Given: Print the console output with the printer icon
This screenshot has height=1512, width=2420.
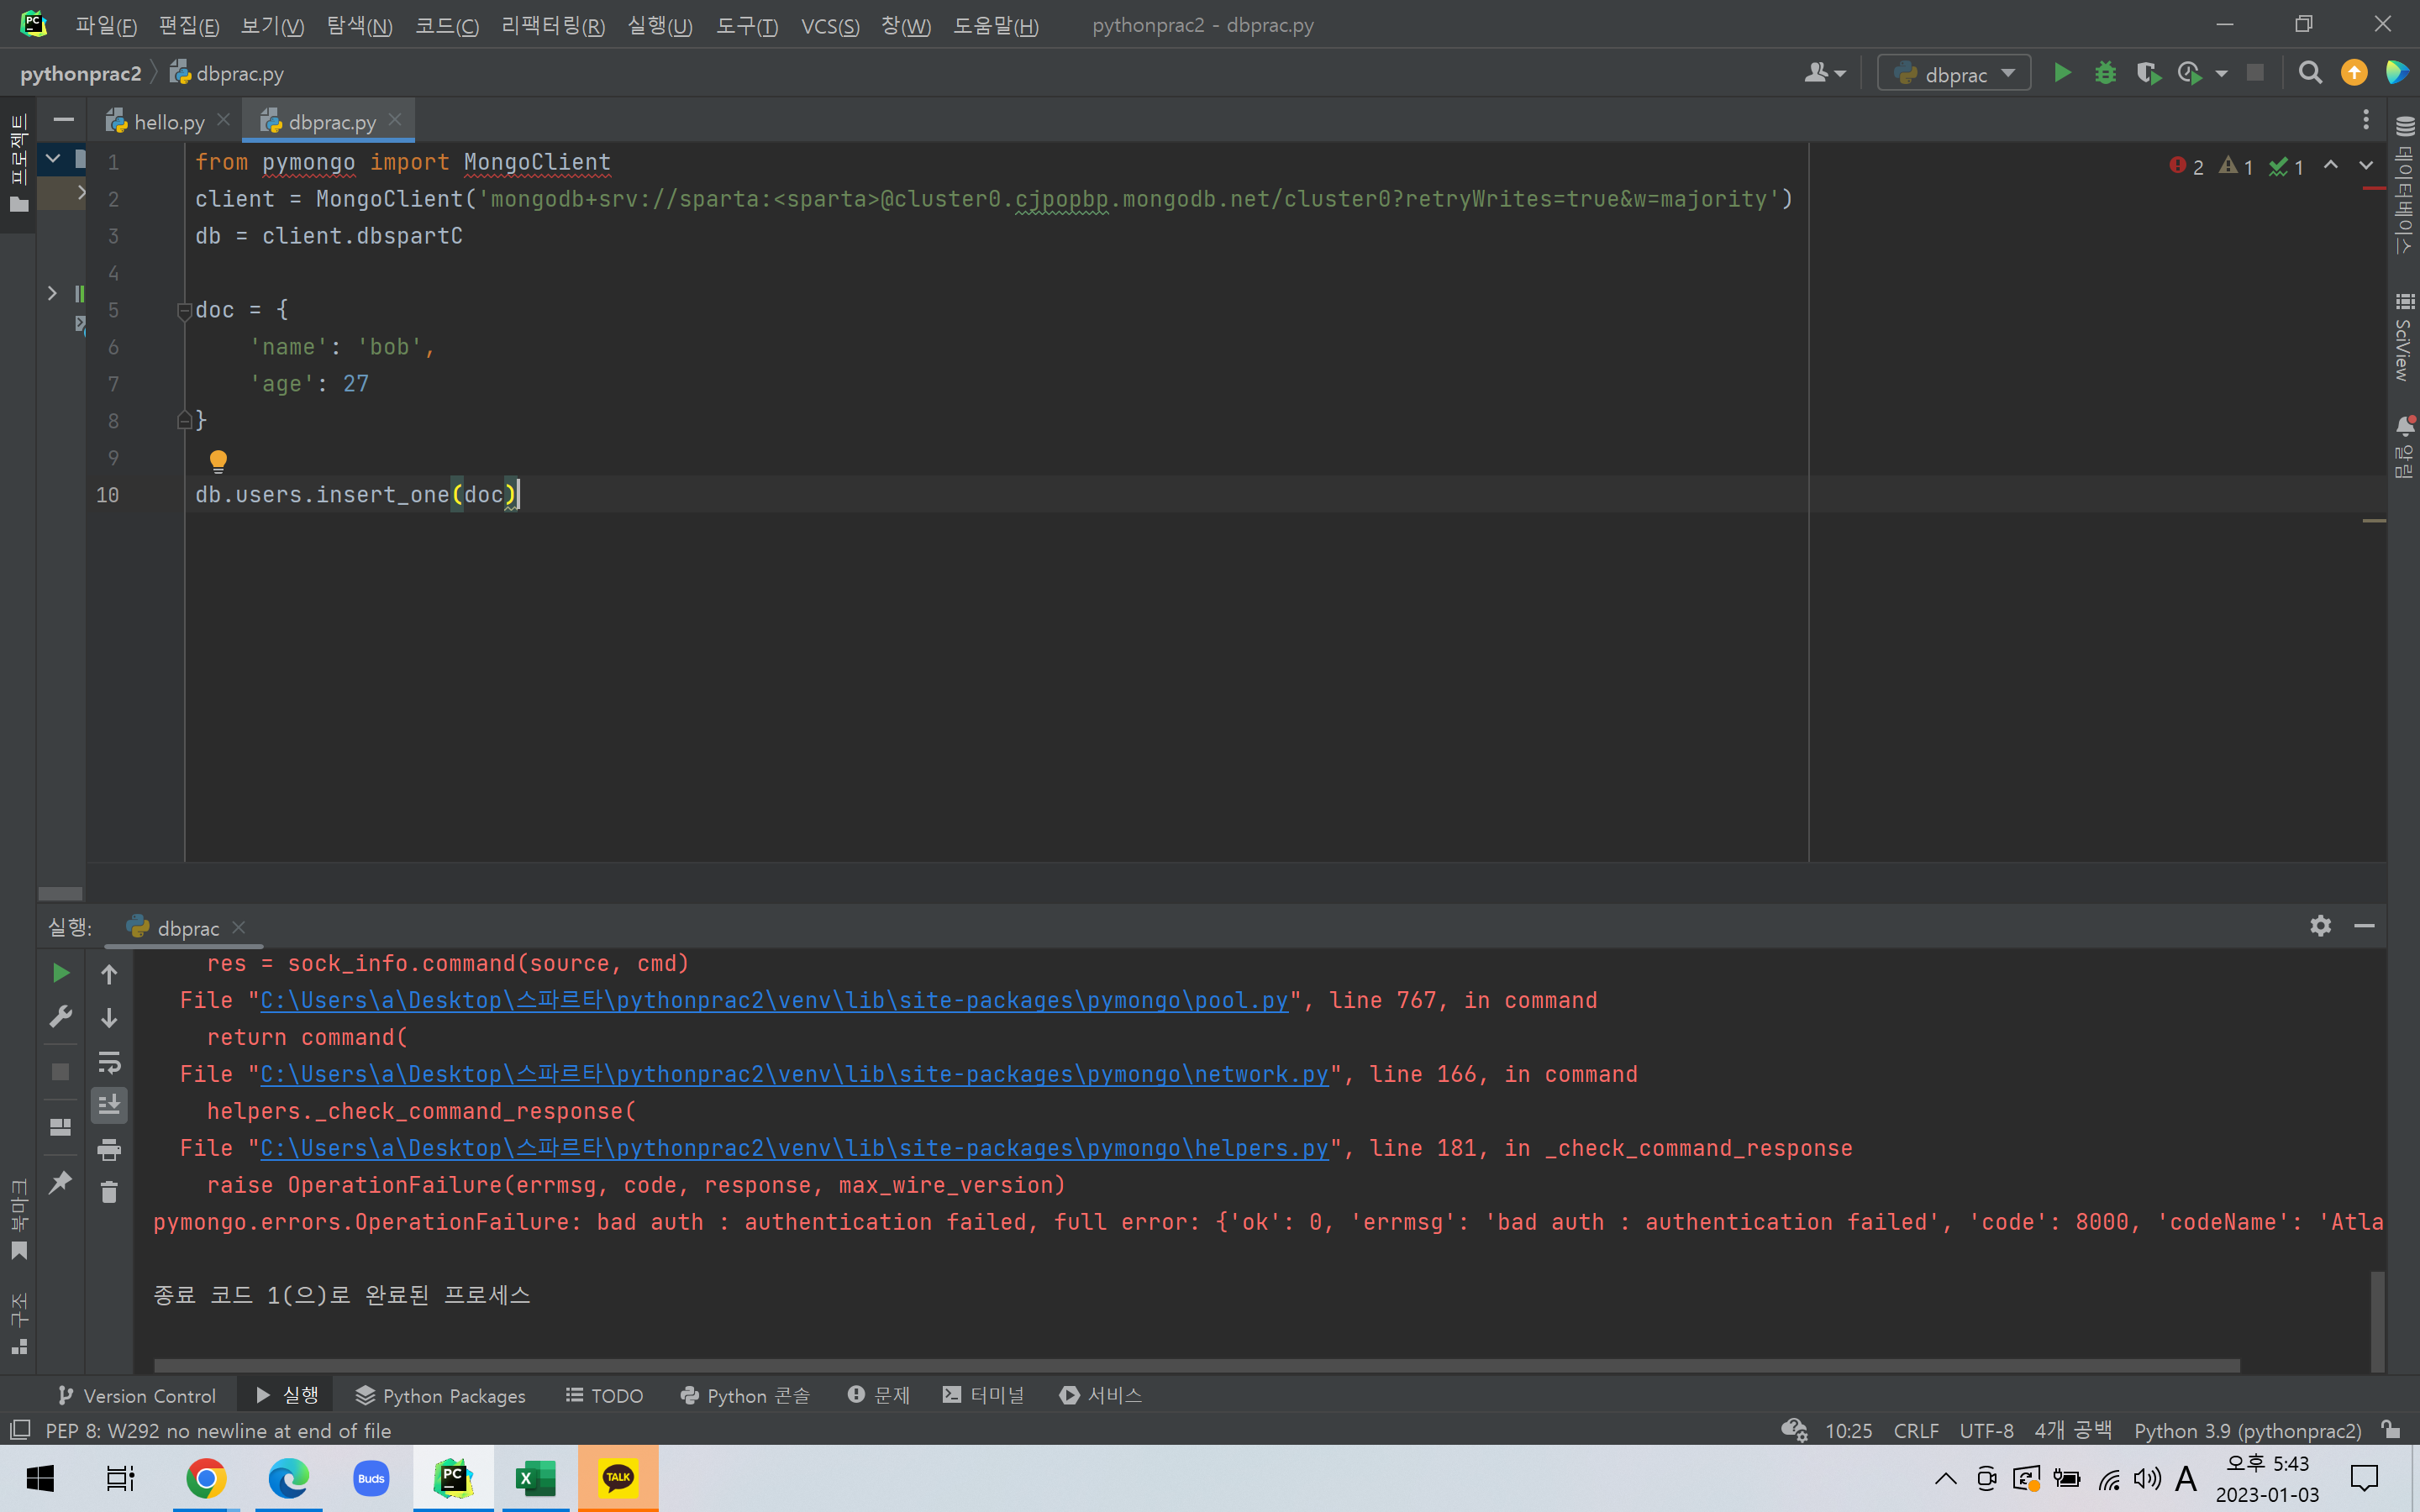Looking at the screenshot, I should pos(109,1149).
